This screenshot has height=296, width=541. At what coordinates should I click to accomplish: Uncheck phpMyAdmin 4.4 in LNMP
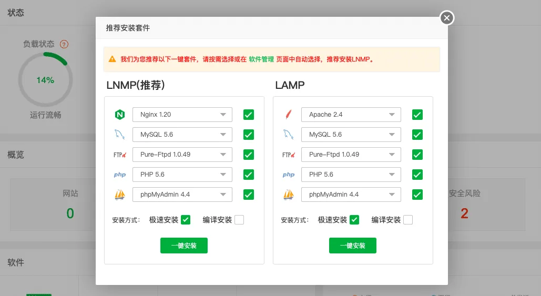point(248,195)
